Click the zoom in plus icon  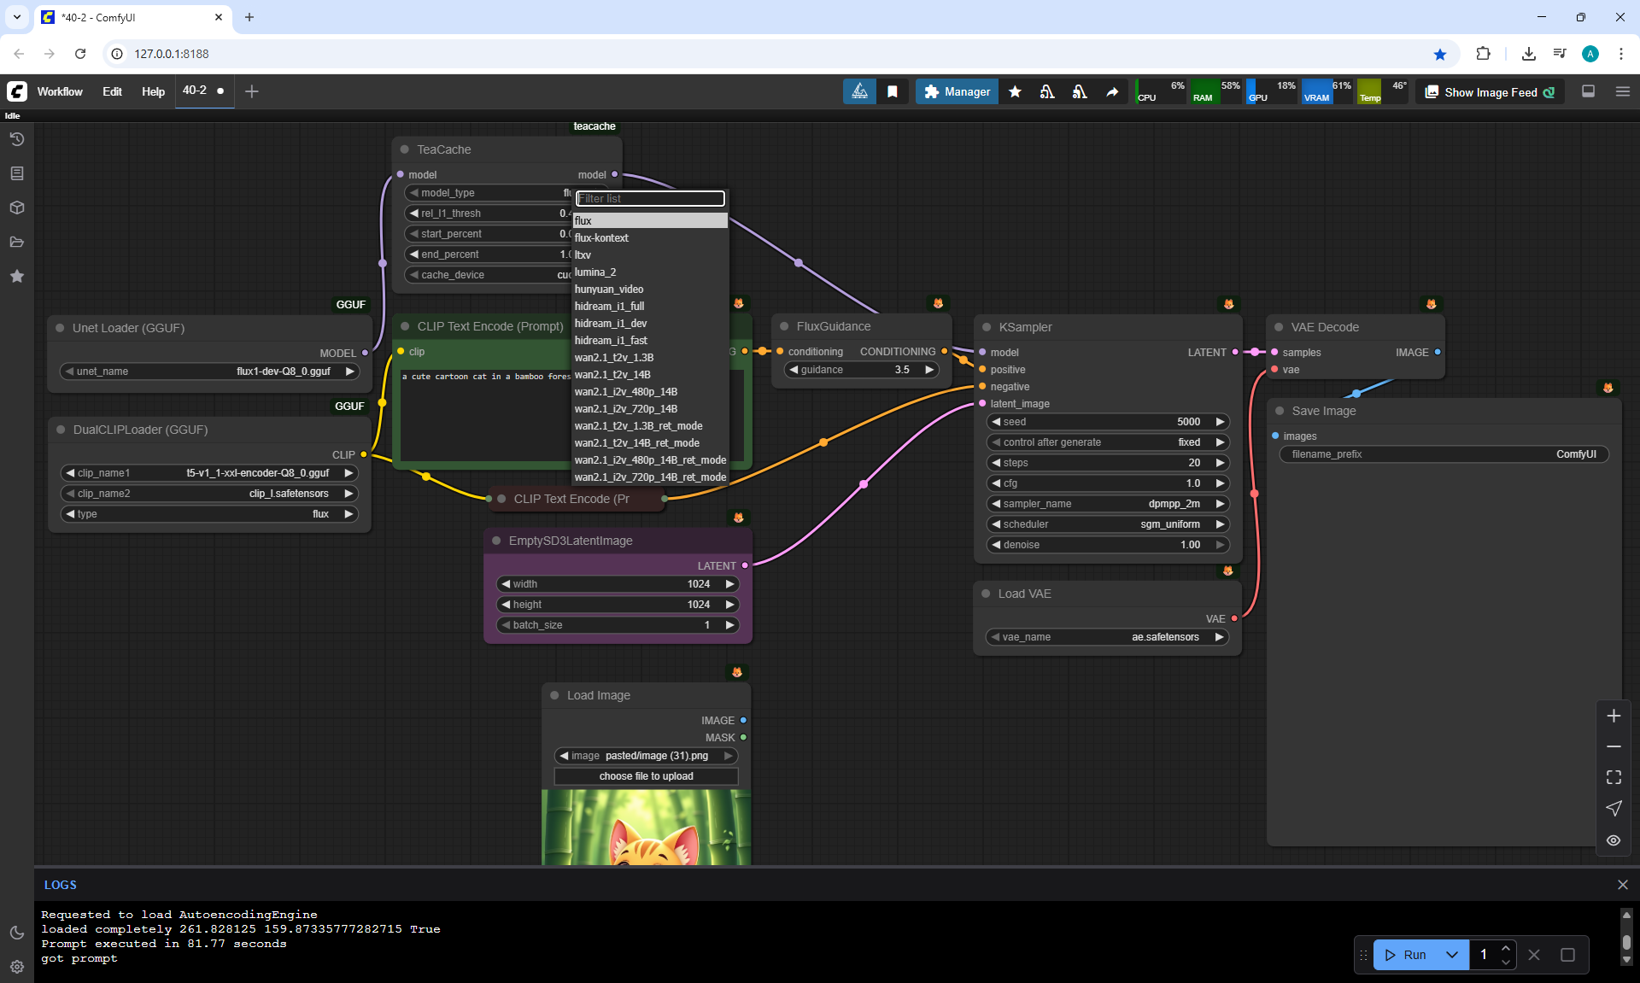[1614, 716]
